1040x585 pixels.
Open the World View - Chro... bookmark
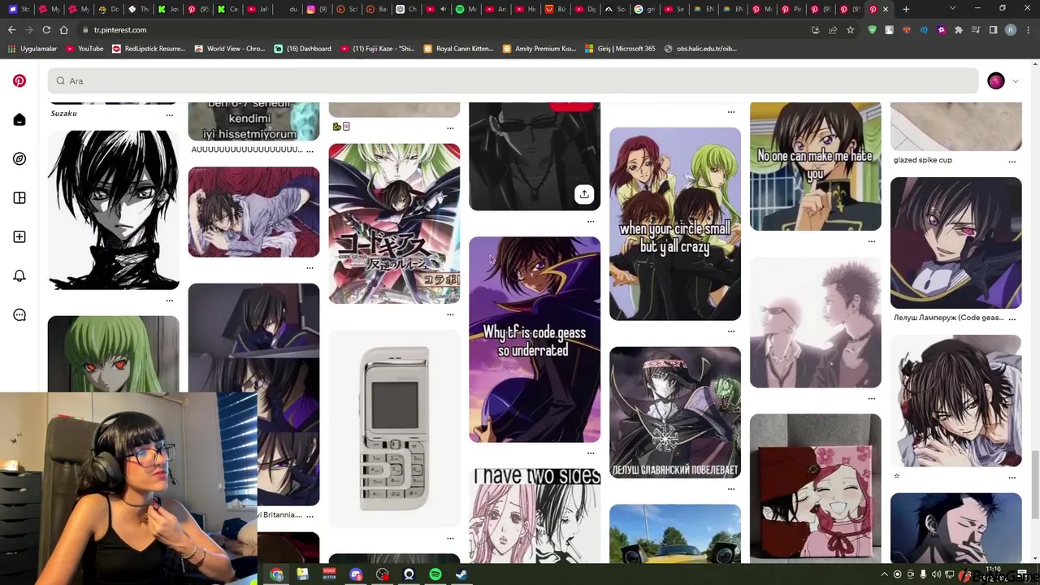[x=230, y=49]
